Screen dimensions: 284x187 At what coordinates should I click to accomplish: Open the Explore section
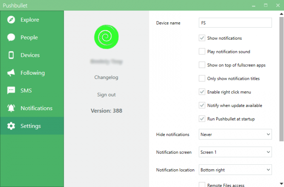(32, 20)
